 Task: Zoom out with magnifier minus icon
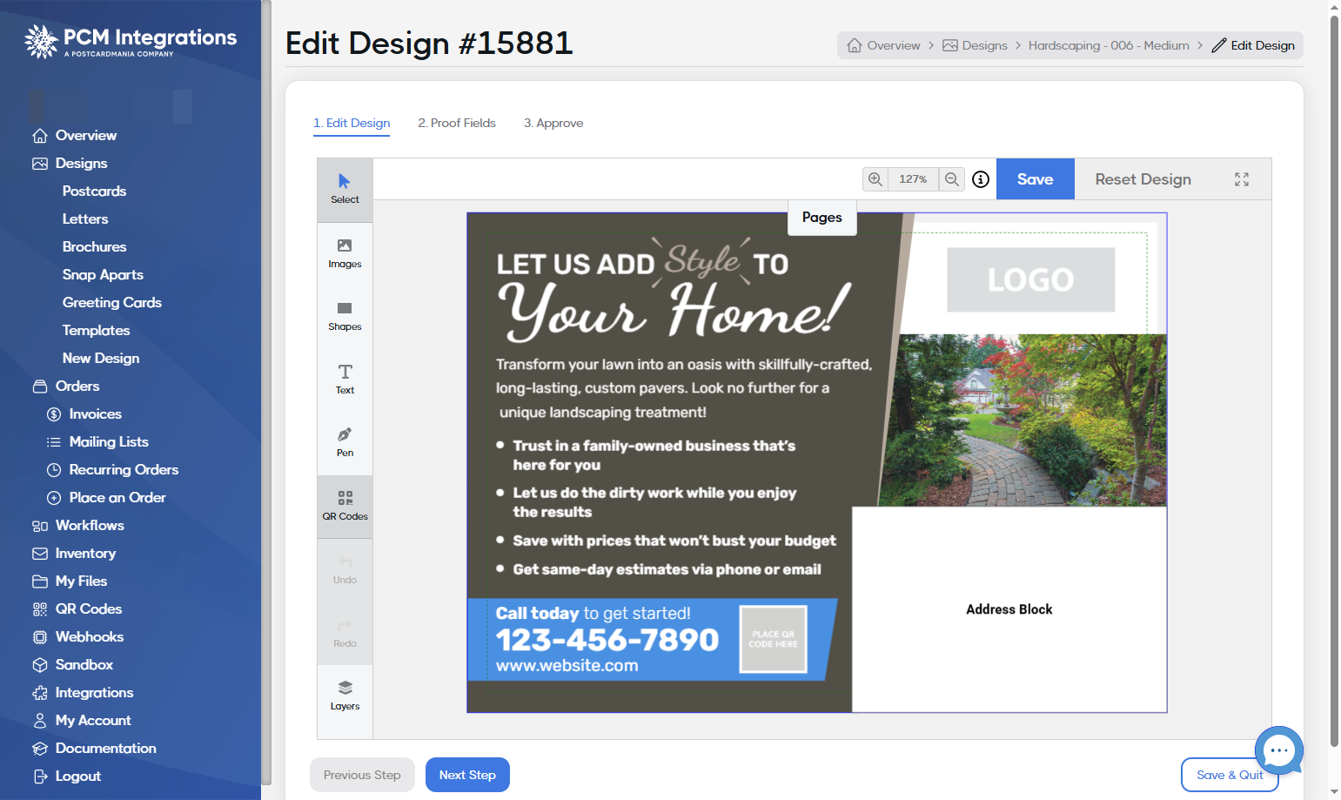952,179
